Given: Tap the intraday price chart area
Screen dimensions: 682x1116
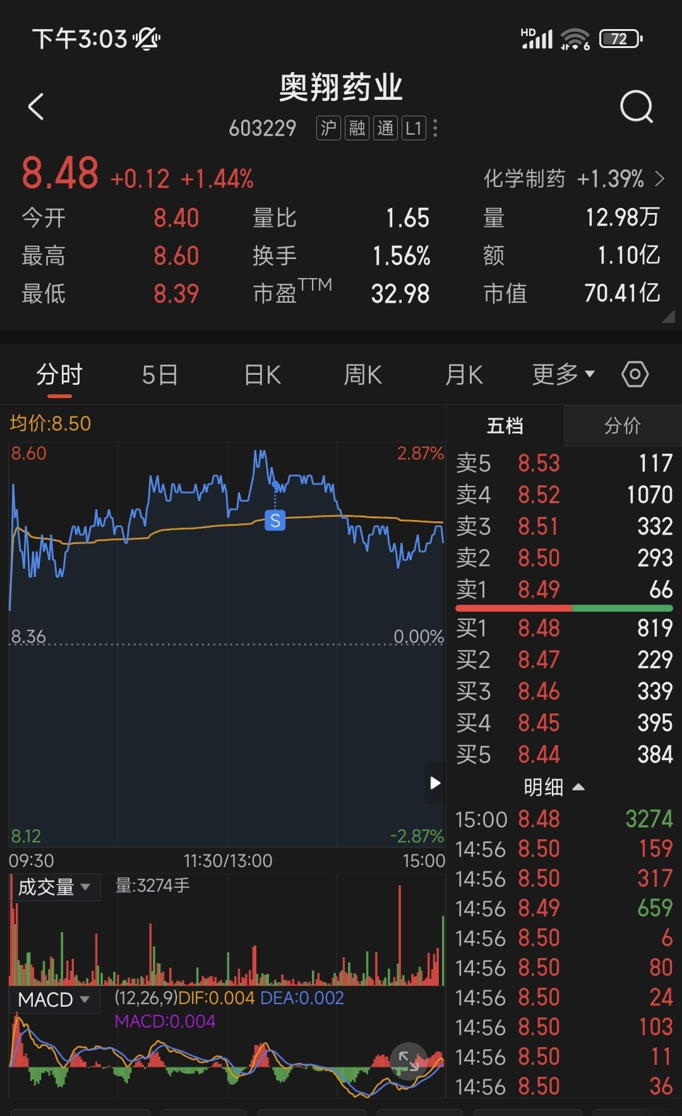Looking at the screenshot, I should click(x=227, y=645).
